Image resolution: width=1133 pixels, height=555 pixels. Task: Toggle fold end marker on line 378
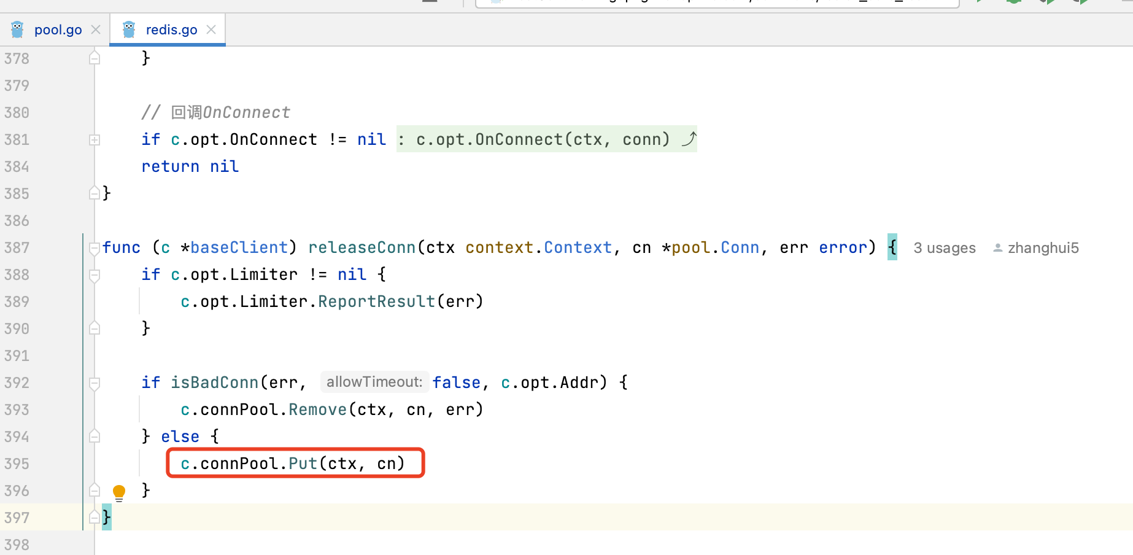tap(95, 58)
